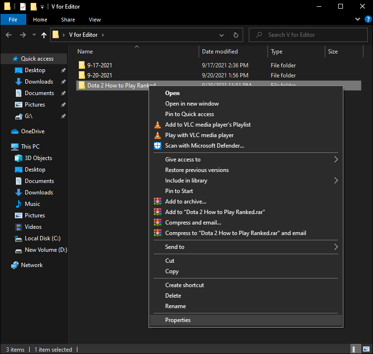Image resolution: width=373 pixels, height=354 pixels.
Task: Open the address bar history dropdown
Action: point(221,35)
